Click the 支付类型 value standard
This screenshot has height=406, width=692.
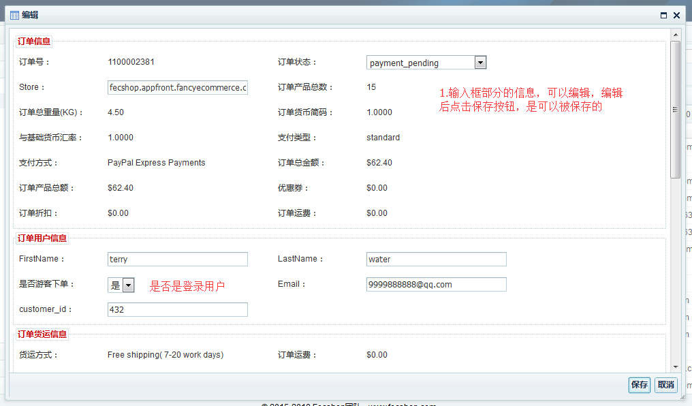[x=383, y=138]
